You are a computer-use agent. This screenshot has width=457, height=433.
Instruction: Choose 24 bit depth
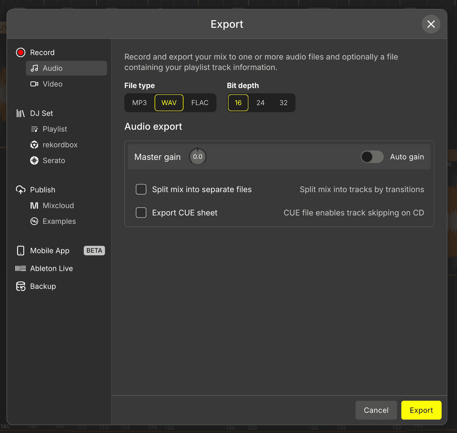pyautogui.click(x=260, y=103)
